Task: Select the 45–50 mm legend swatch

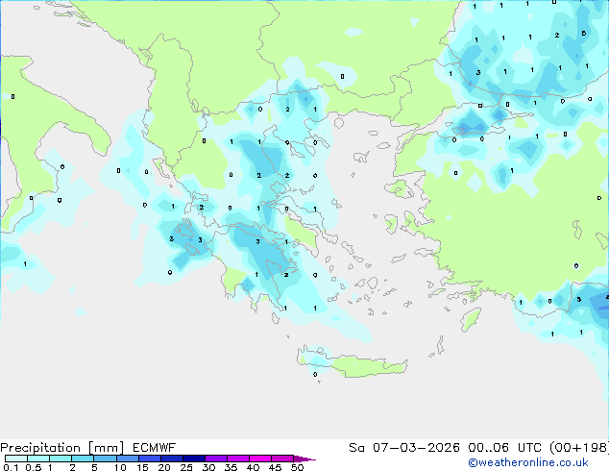Action: point(282,459)
